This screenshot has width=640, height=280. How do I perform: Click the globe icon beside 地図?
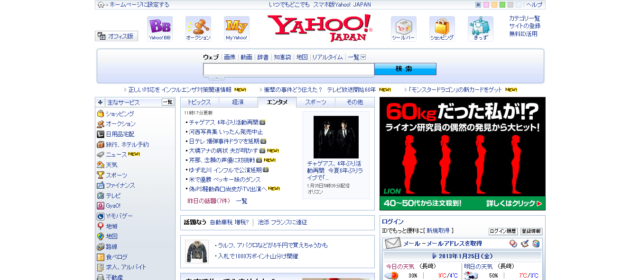[x=101, y=236]
